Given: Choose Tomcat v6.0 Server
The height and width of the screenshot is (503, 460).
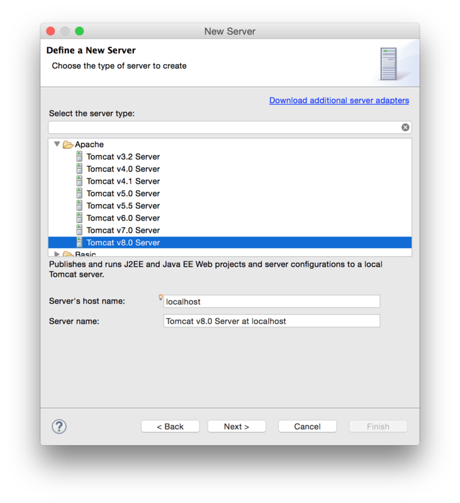Looking at the screenshot, I should 123,218.
